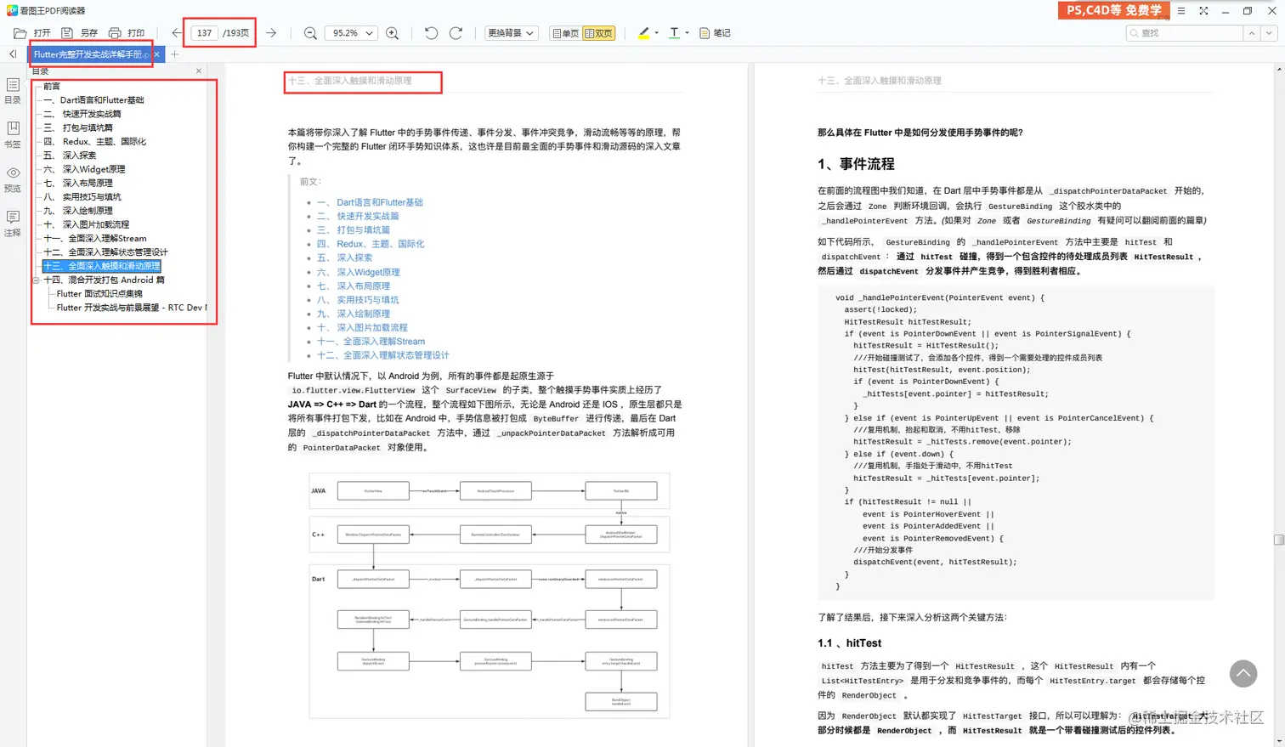Follow page link 十、深入图片加载流程
1285x747 pixels.
[x=362, y=327]
